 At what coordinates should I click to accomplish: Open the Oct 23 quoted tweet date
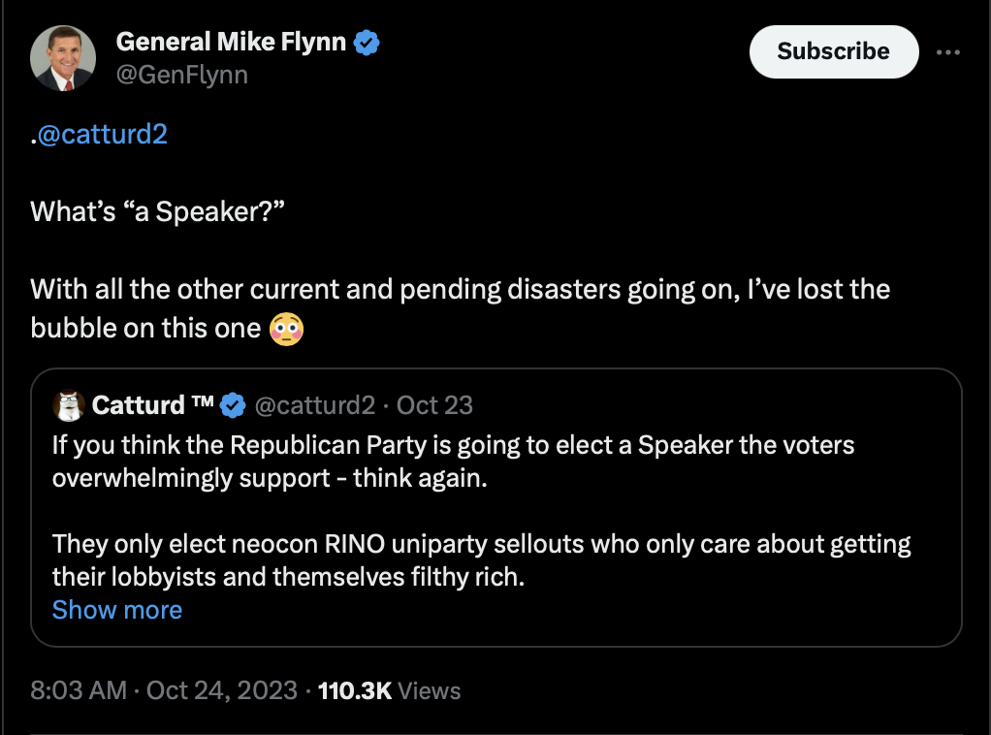point(434,405)
